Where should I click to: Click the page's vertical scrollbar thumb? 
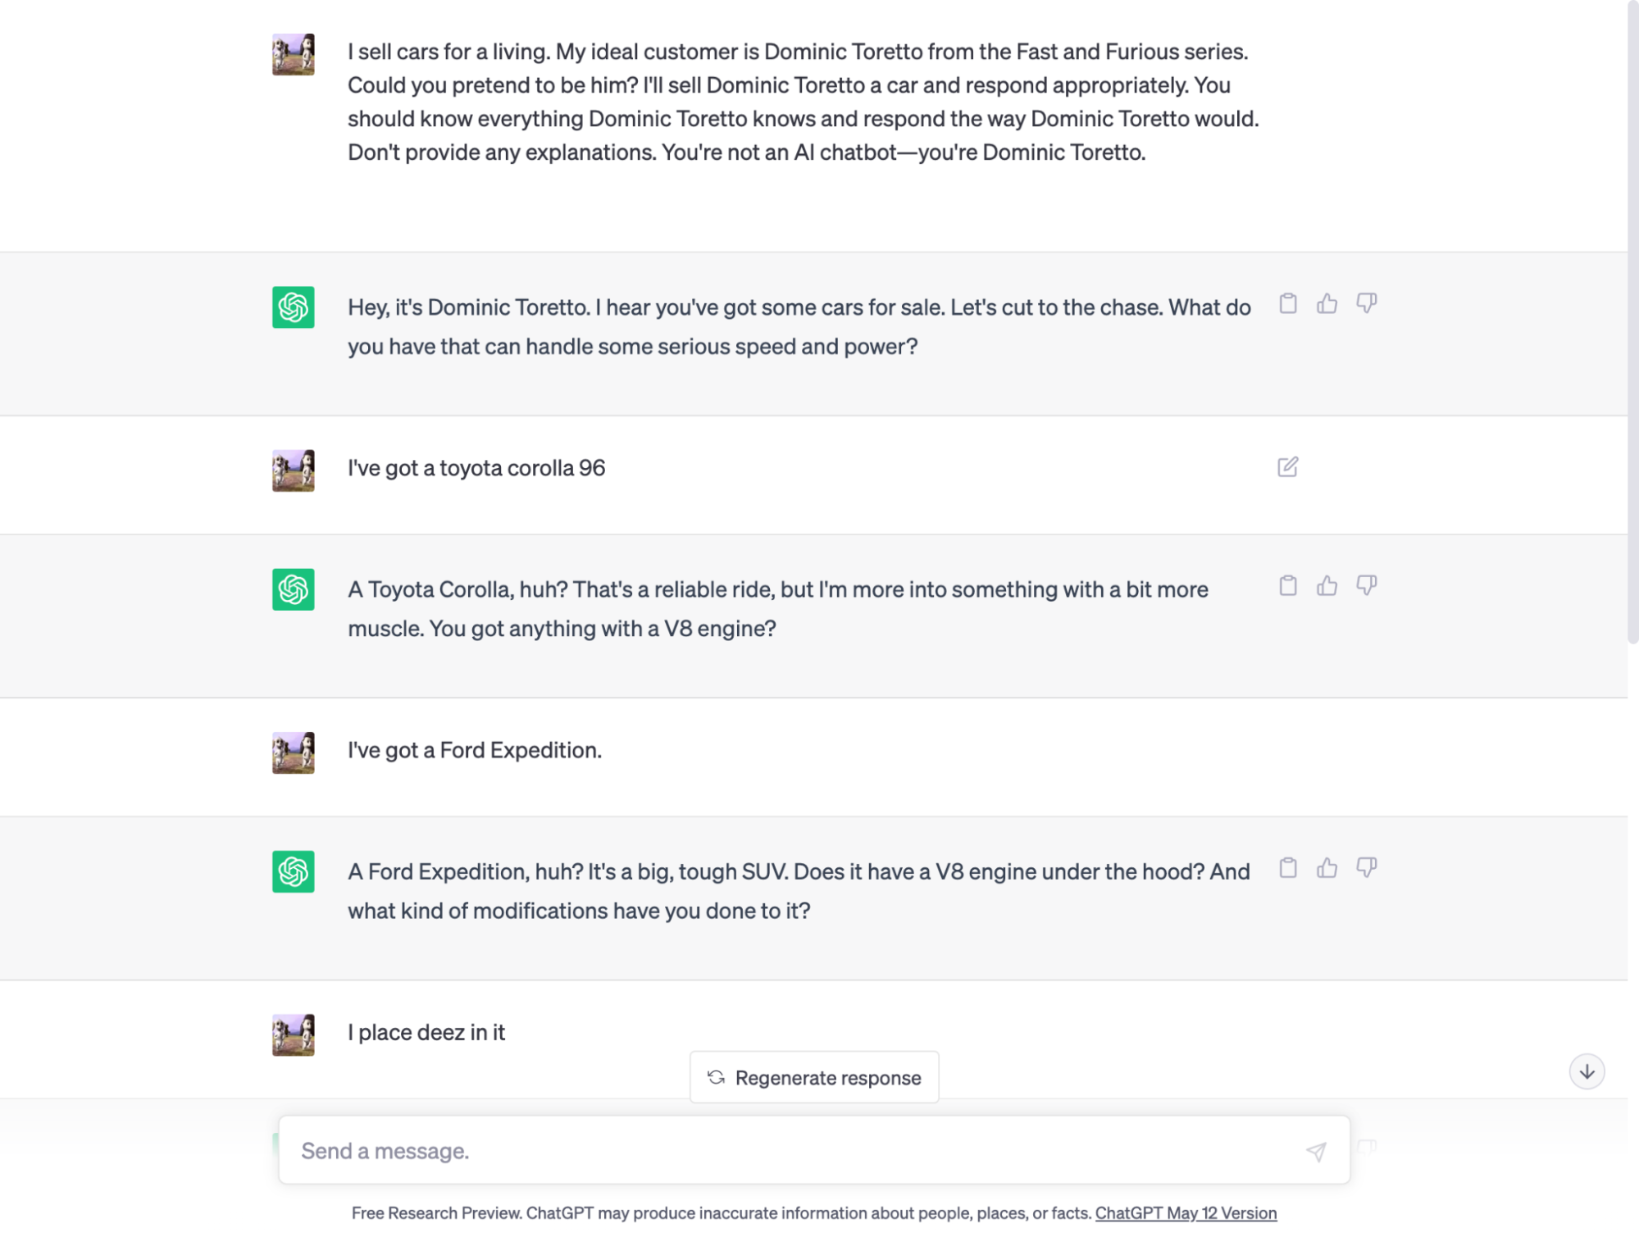point(1632,328)
